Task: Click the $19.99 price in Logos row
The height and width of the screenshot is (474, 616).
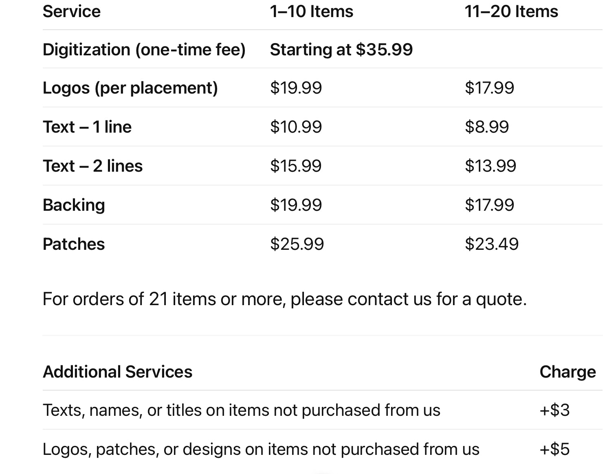Action: tap(296, 88)
